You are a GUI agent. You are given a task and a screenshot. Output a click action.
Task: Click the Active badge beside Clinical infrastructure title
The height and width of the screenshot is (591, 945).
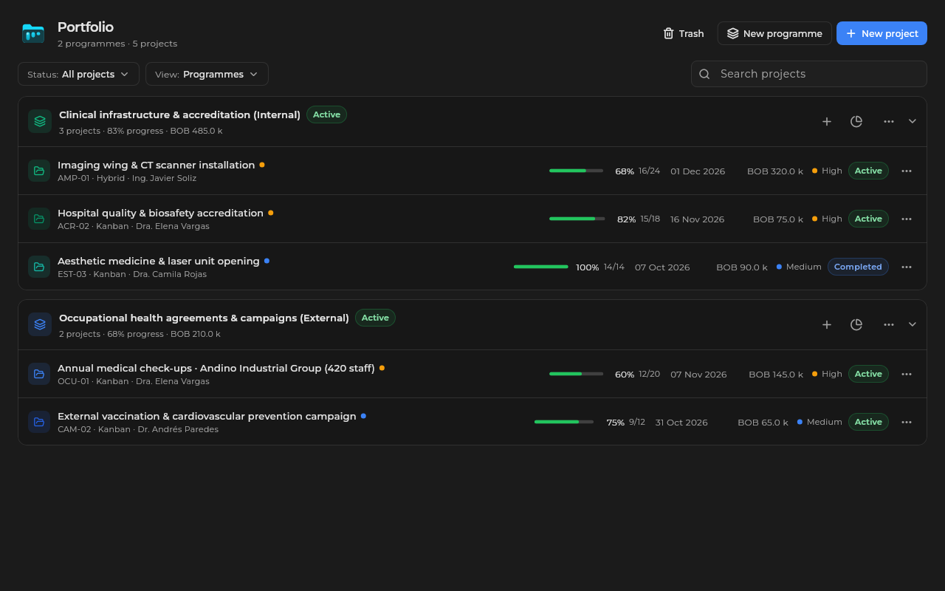pos(326,115)
